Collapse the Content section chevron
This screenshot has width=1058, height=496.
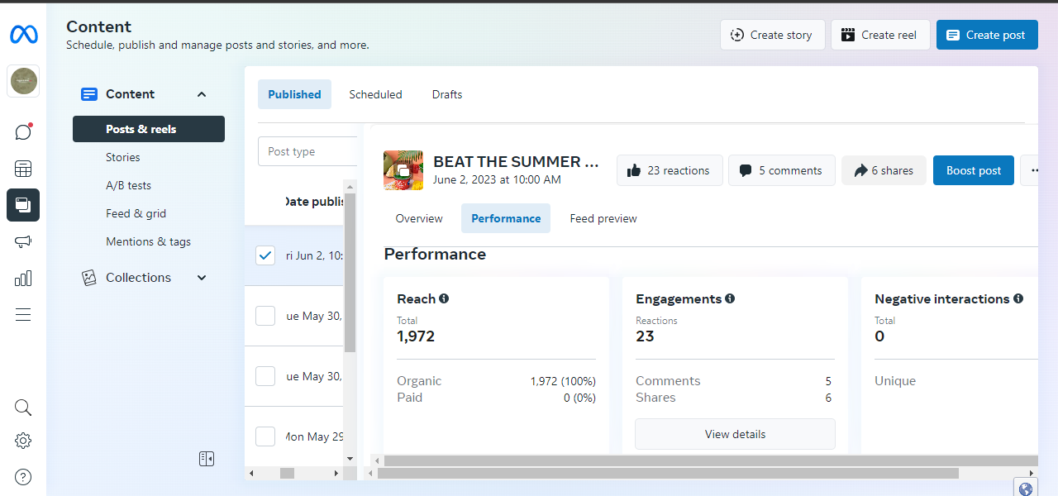tap(202, 94)
